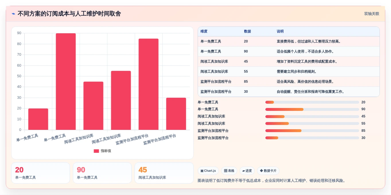Click the progress bar with value 85
Viewport: 391px width, 195px height.
[x=312, y=131]
